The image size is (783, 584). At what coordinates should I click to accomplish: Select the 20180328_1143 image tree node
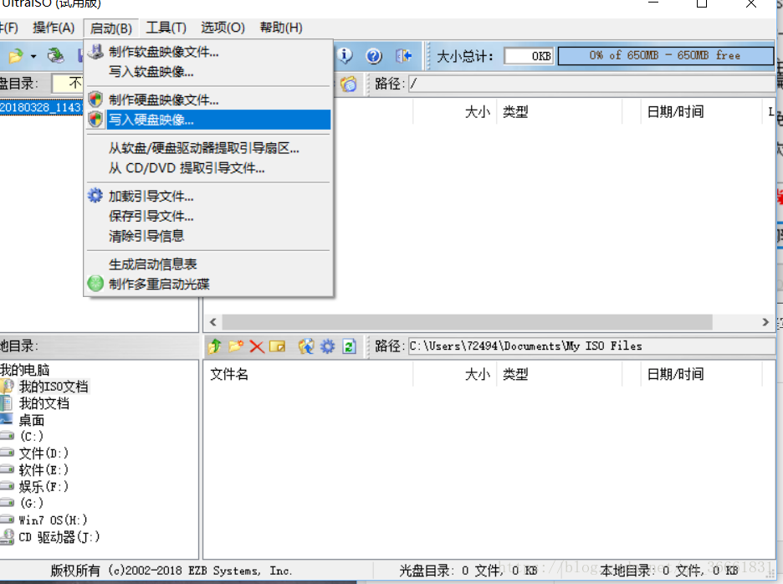[40, 107]
